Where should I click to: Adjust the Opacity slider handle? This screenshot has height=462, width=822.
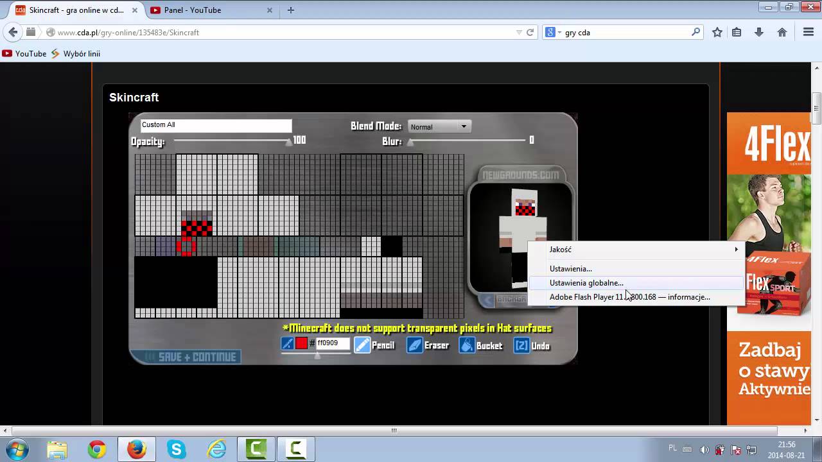[289, 142]
